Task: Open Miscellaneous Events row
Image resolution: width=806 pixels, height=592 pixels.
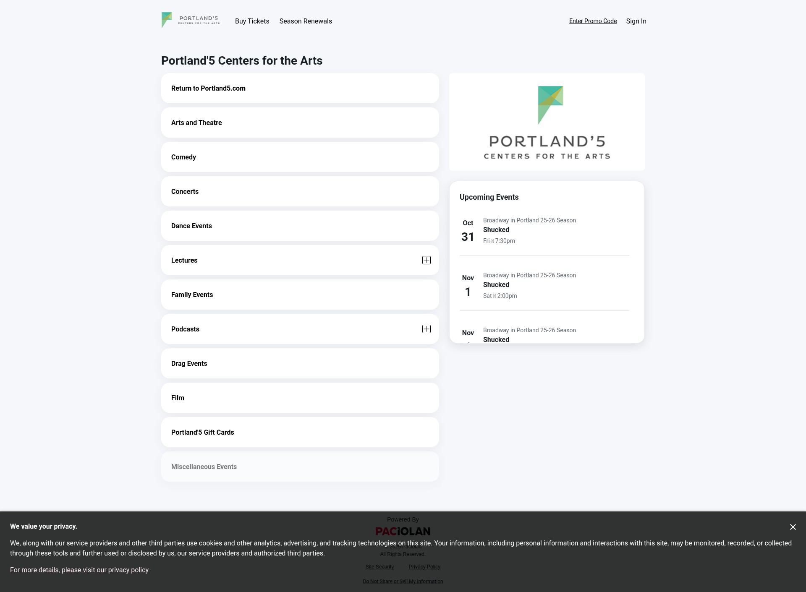Action: (x=300, y=467)
